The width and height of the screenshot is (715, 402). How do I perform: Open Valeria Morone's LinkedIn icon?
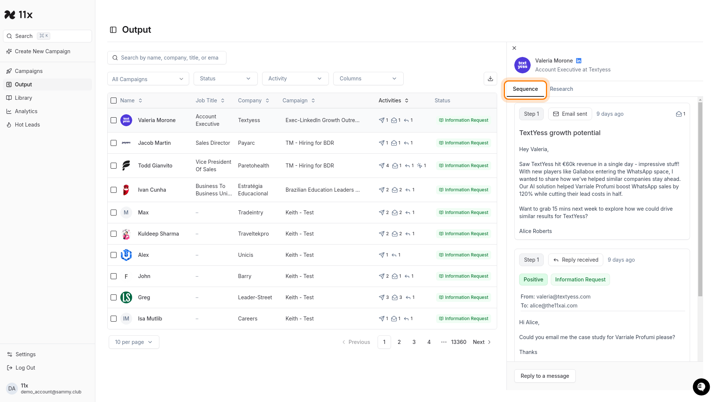tap(579, 61)
